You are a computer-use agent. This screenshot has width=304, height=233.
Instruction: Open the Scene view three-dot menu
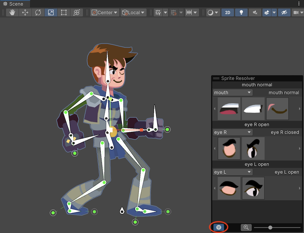pyautogui.click(x=298, y=4)
